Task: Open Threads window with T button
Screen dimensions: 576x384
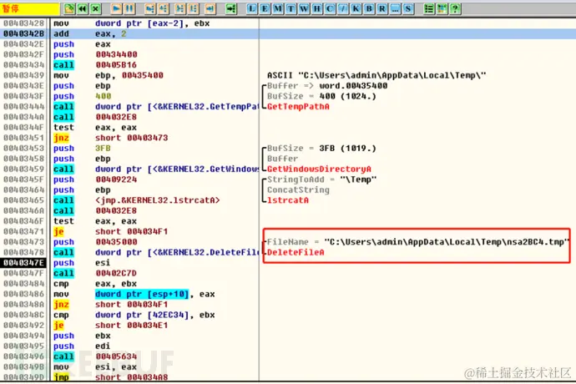Action: [291, 8]
